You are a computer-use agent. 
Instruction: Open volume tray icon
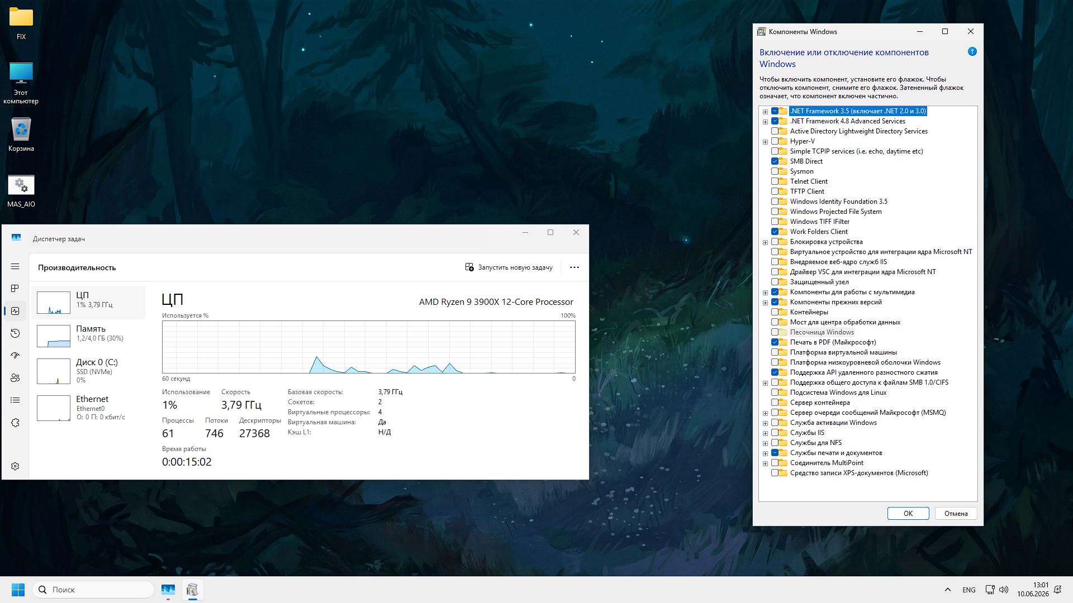(1004, 590)
